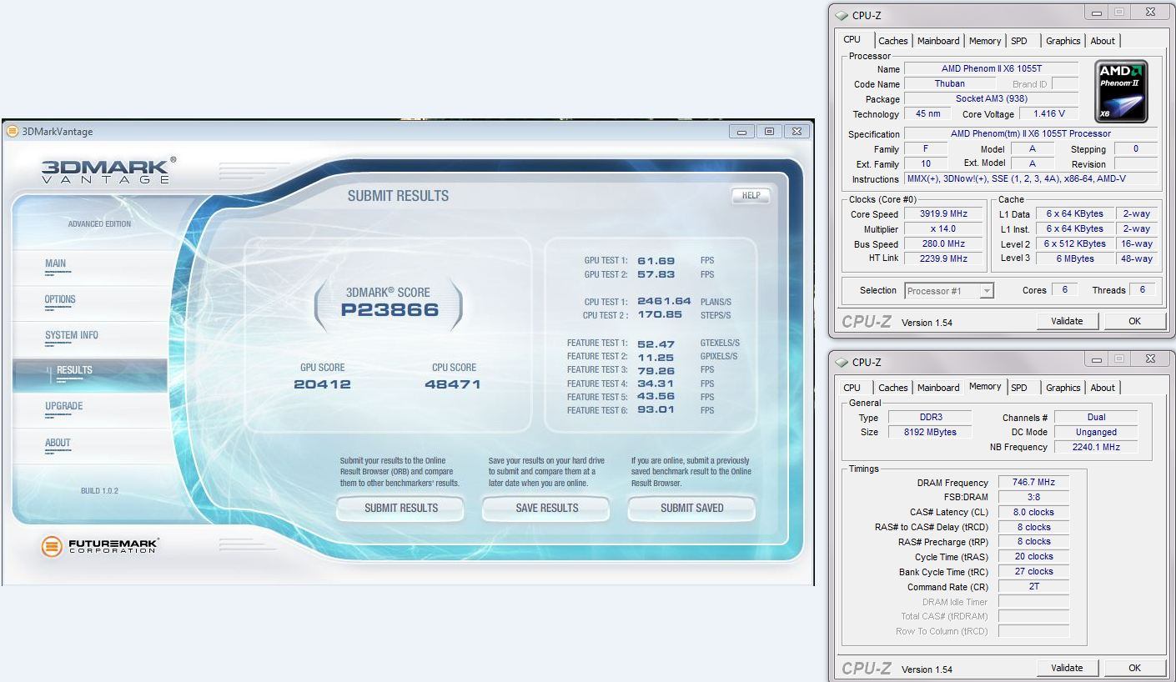This screenshot has height=682, width=1176.
Task: Click the DRAM Frequency value 746.7 MHz
Action: [1033, 483]
